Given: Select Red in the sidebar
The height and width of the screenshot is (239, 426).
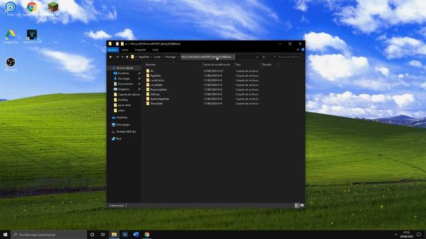Looking at the screenshot, I should tap(118, 139).
